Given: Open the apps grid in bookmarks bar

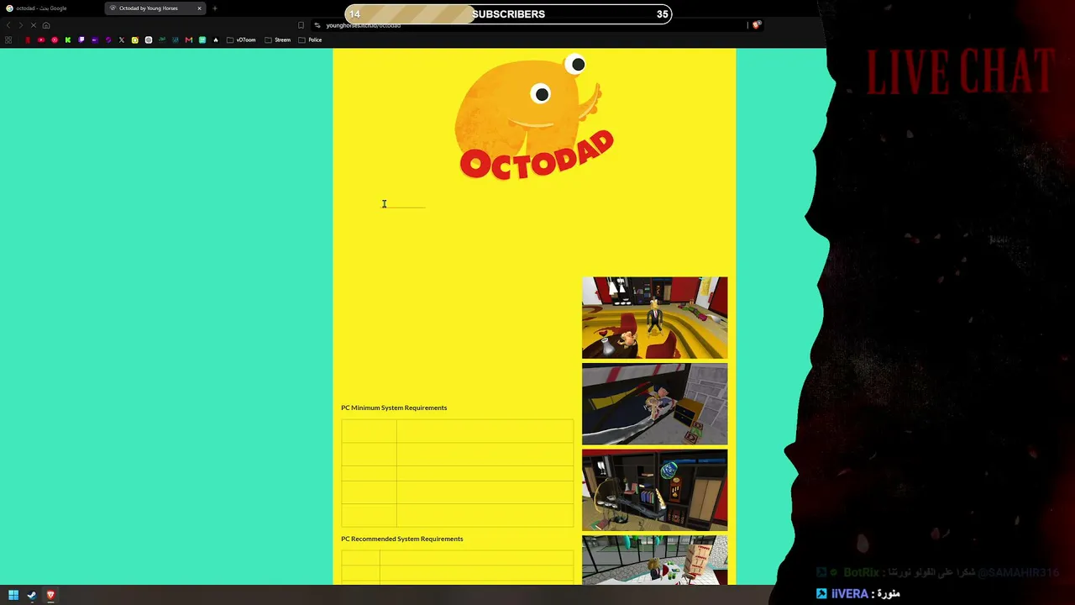Looking at the screenshot, I should pyautogui.click(x=8, y=39).
